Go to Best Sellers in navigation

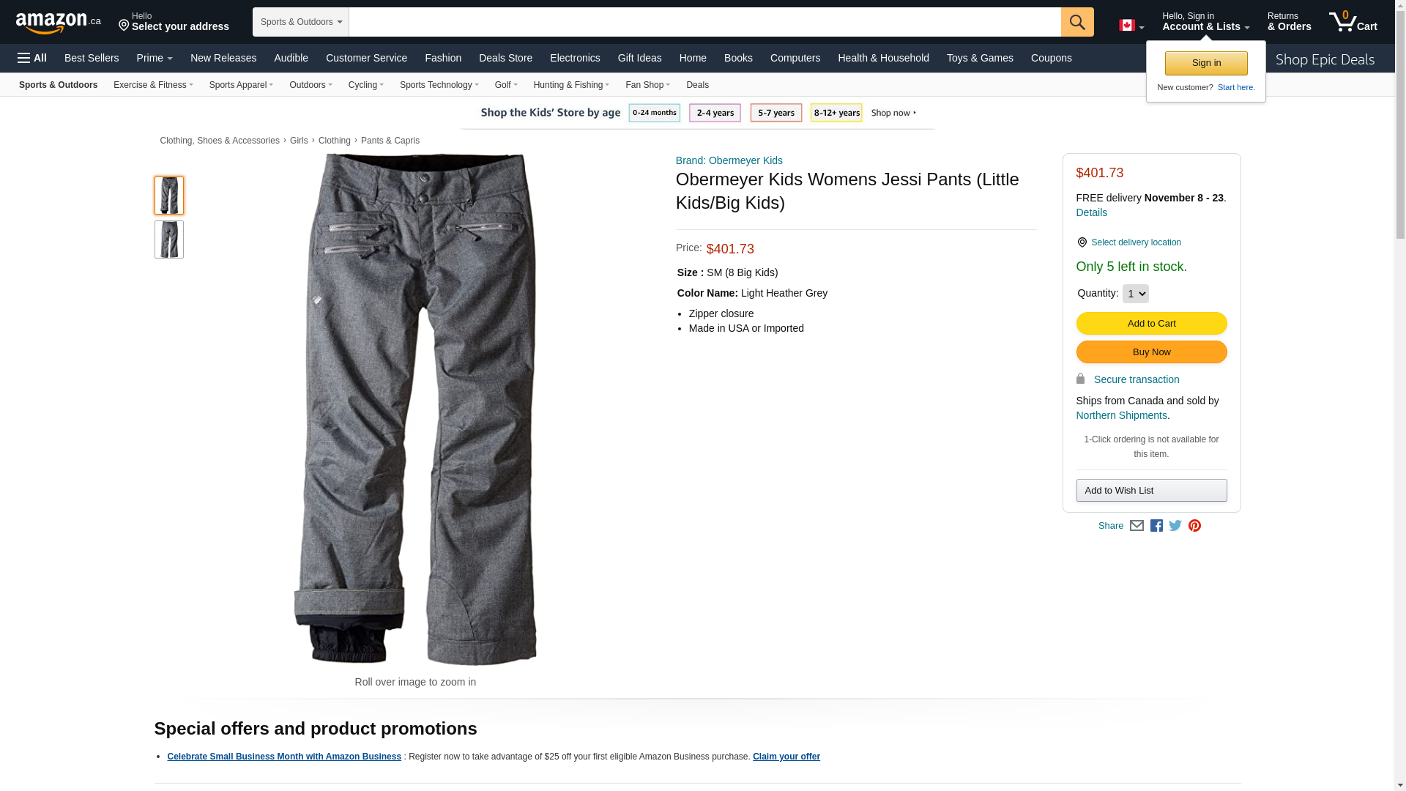[92, 58]
